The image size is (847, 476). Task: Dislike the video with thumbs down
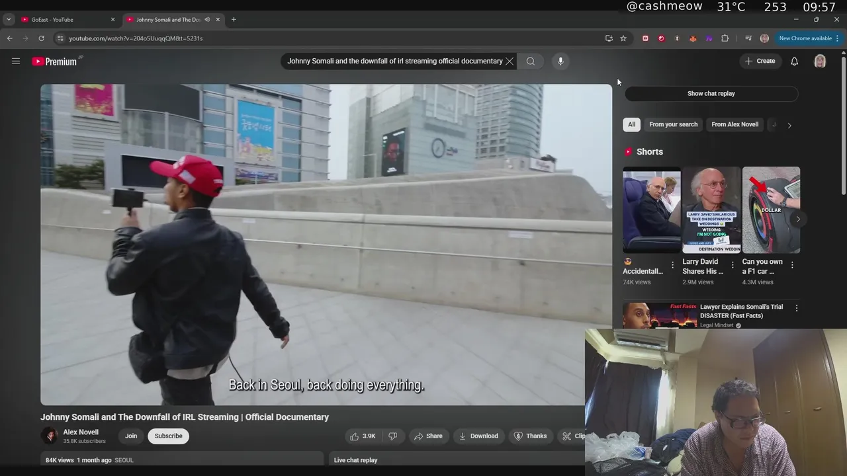tap(393, 436)
